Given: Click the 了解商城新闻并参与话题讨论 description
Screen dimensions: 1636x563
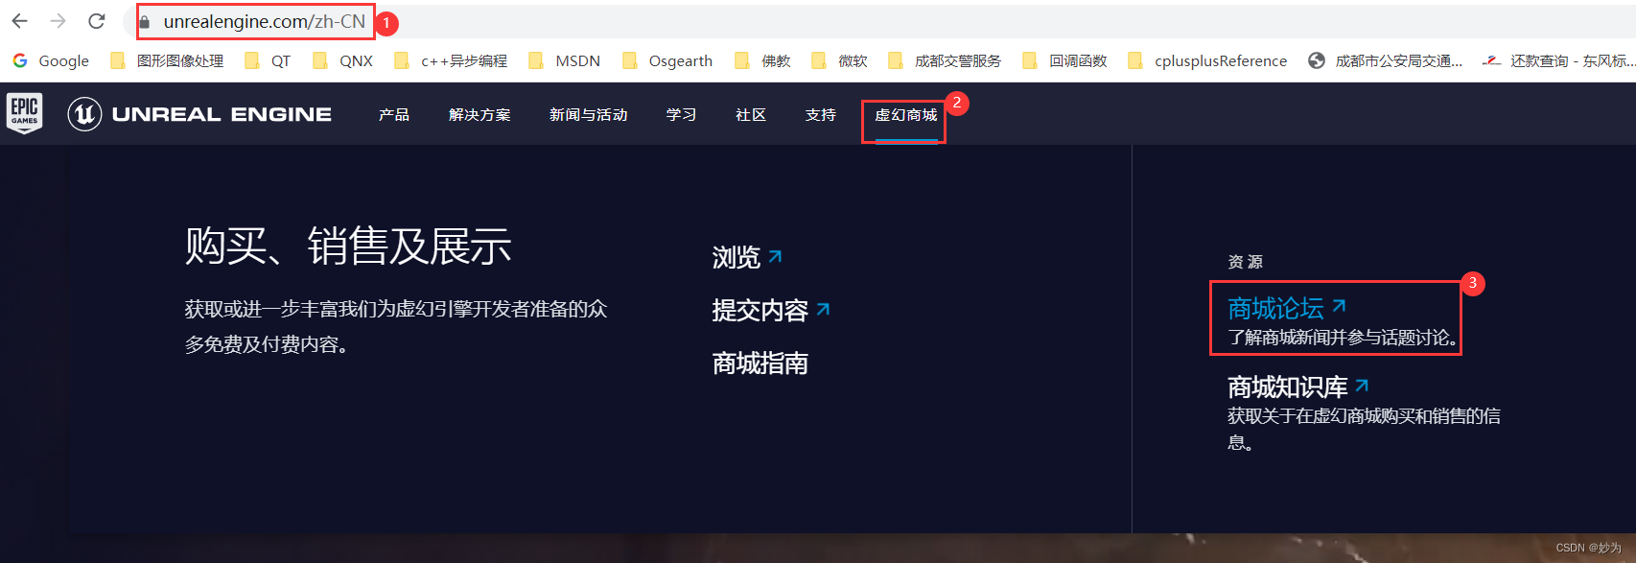Looking at the screenshot, I should (1344, 338).
